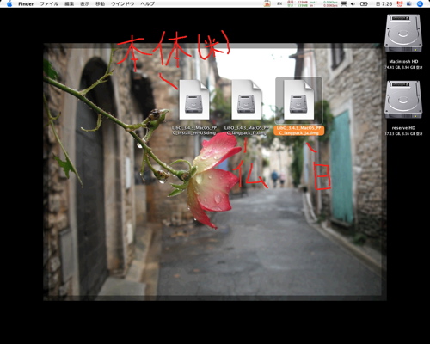Click the Canadian flag input menu
This screenshot has width=430, height=344.
400,3
